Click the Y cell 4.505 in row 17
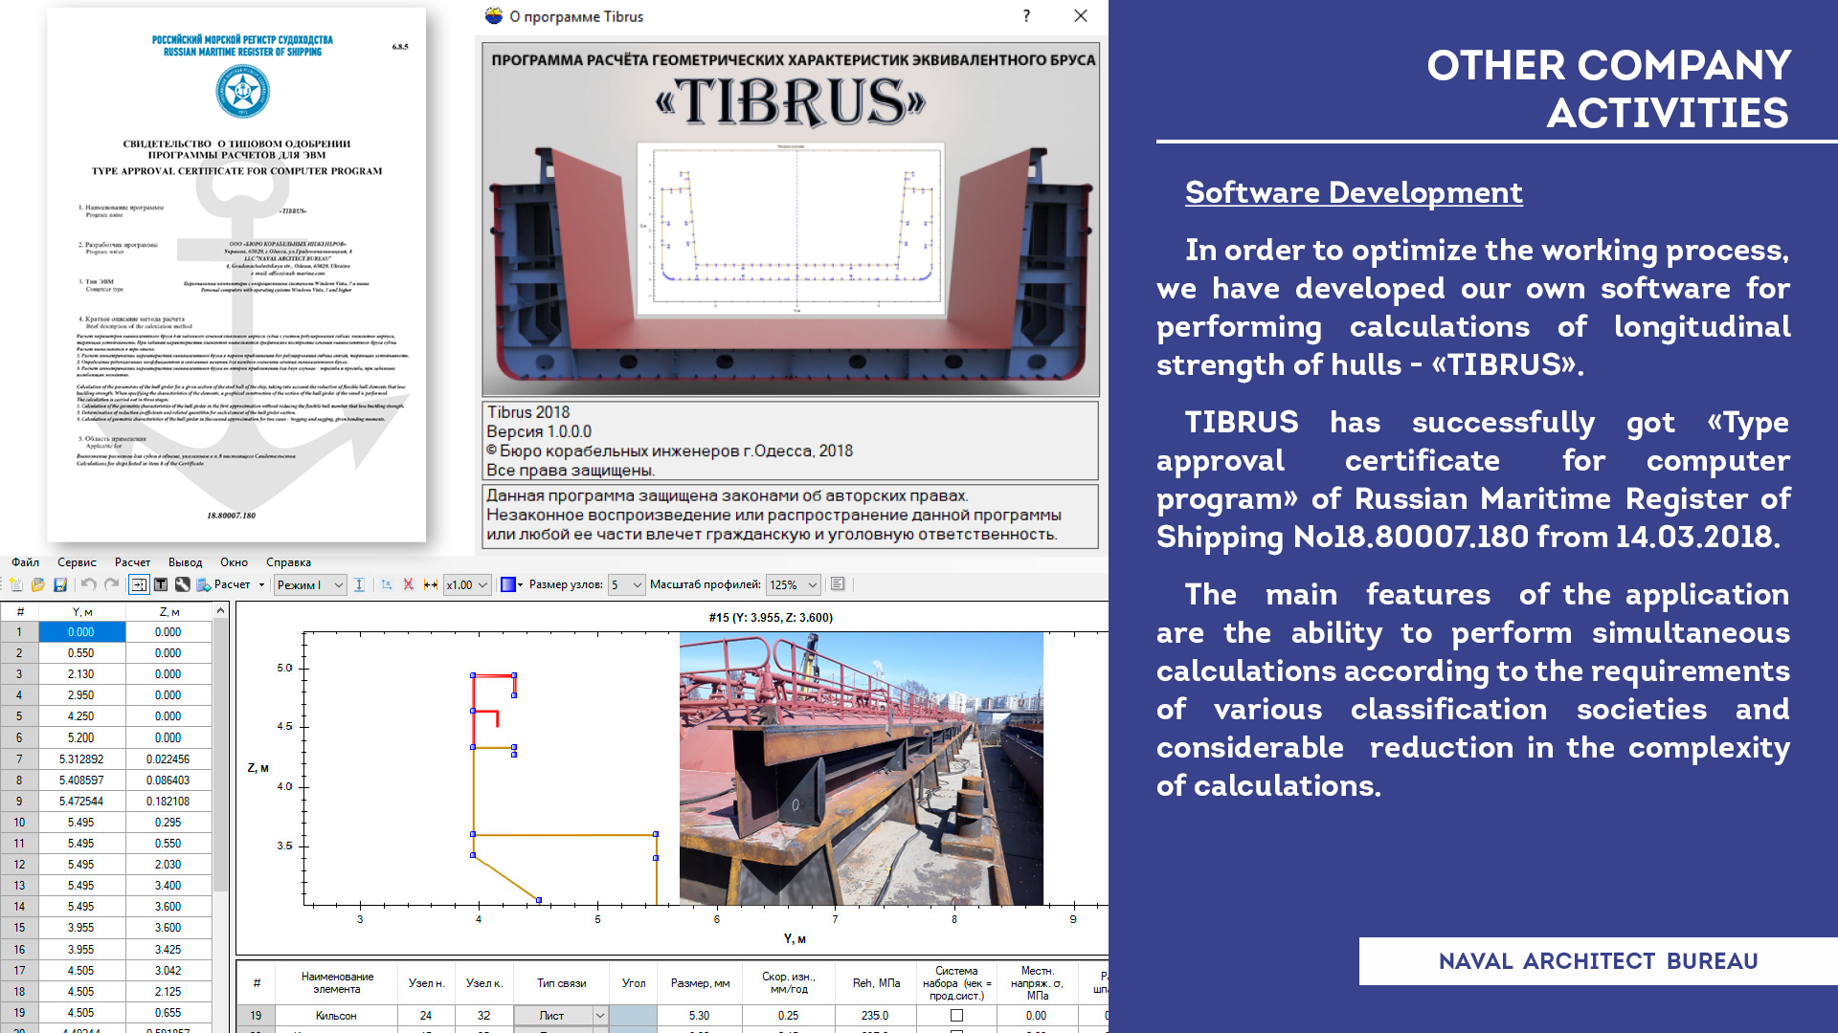The width and height of the screenshot is (1838, 1033). (x=81, y=971)
